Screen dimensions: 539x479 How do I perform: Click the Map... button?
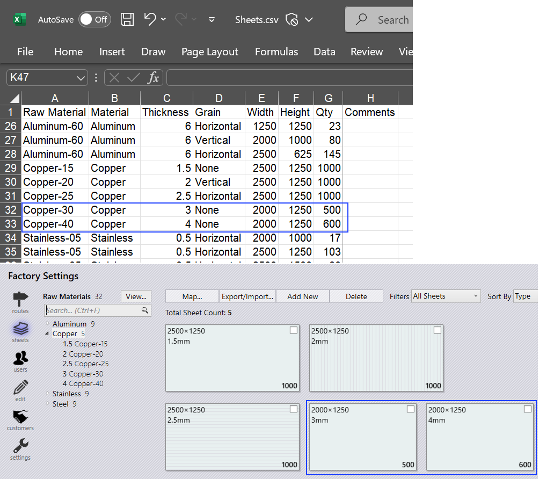(x=192, y=296)
